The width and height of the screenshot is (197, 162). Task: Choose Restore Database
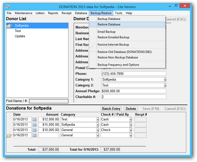127,24
